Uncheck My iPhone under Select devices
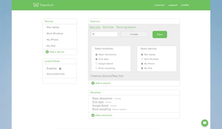The width and height of the screenshot is (222, 129). click(142, 64)
